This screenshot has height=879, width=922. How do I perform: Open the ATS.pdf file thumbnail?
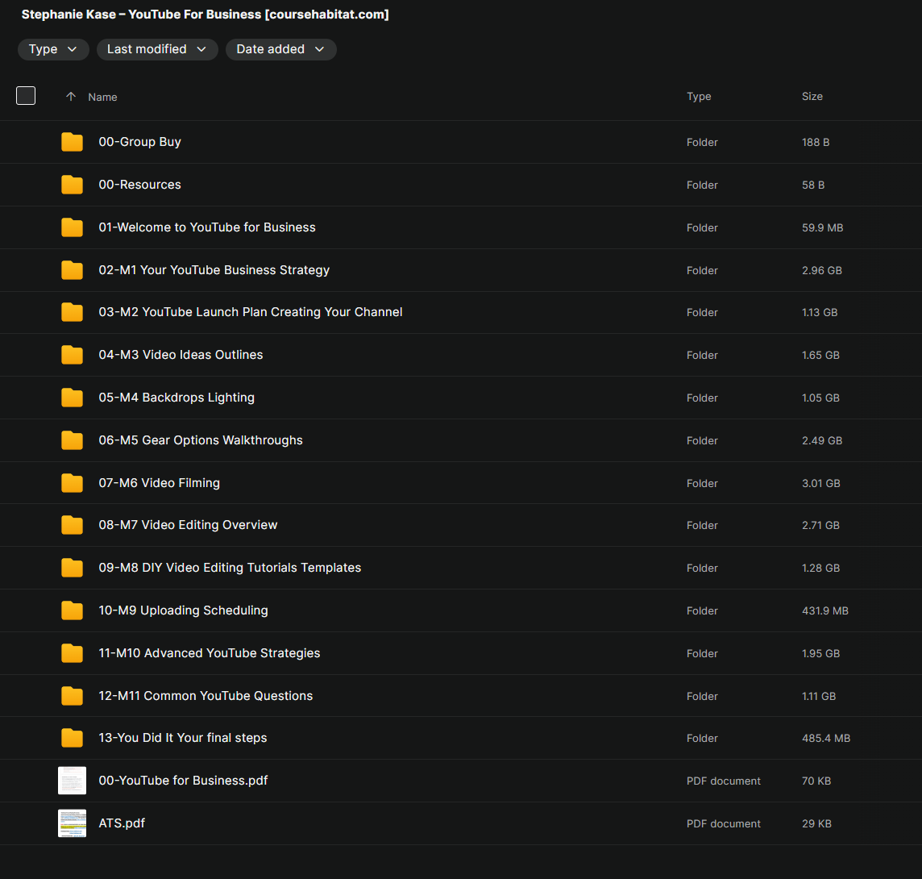72,823
